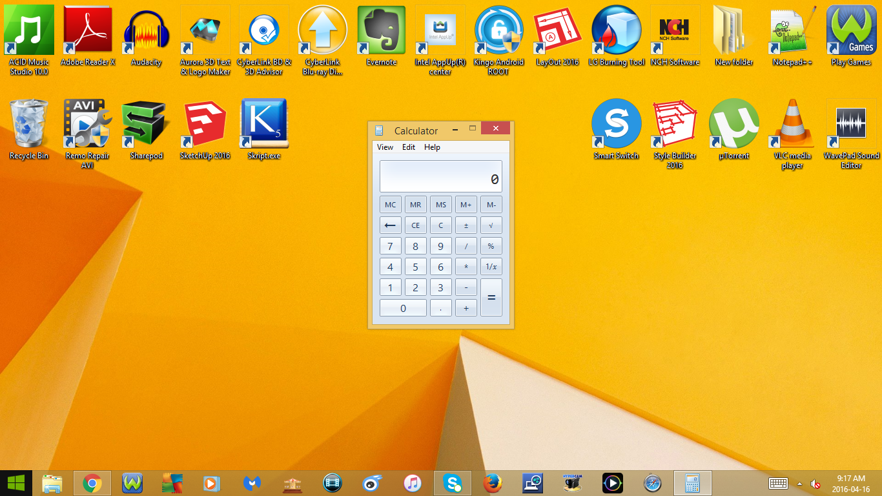This screenshot has height=496, width=882.
Task: Open Intel AppUp(R) center icon
Action: click(440, 40)
